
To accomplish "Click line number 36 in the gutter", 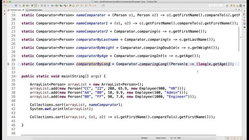I will [13, 84].
